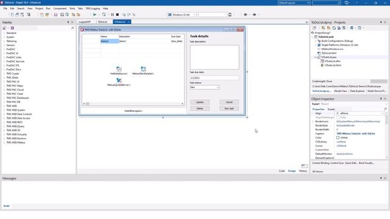Open the Windows 32-bit platform dropdown

(x=194, y=15)
